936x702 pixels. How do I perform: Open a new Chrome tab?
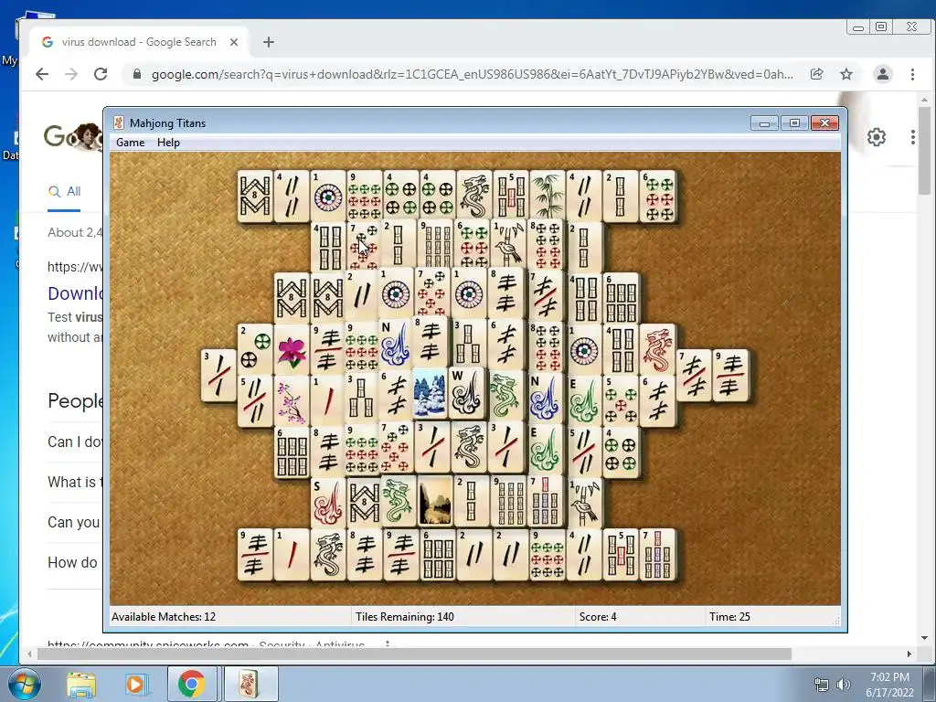pyautogui.click(x=269, y=42)
